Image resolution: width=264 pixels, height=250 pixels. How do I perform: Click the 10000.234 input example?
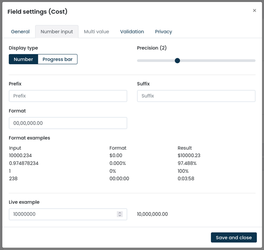21,155
